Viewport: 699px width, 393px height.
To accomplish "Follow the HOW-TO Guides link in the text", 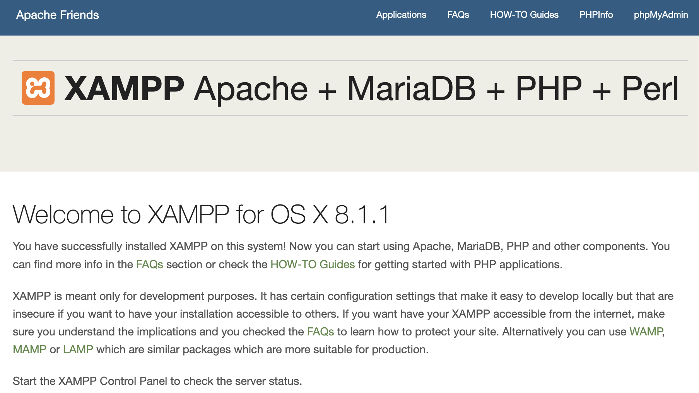I will click(312, 264).
